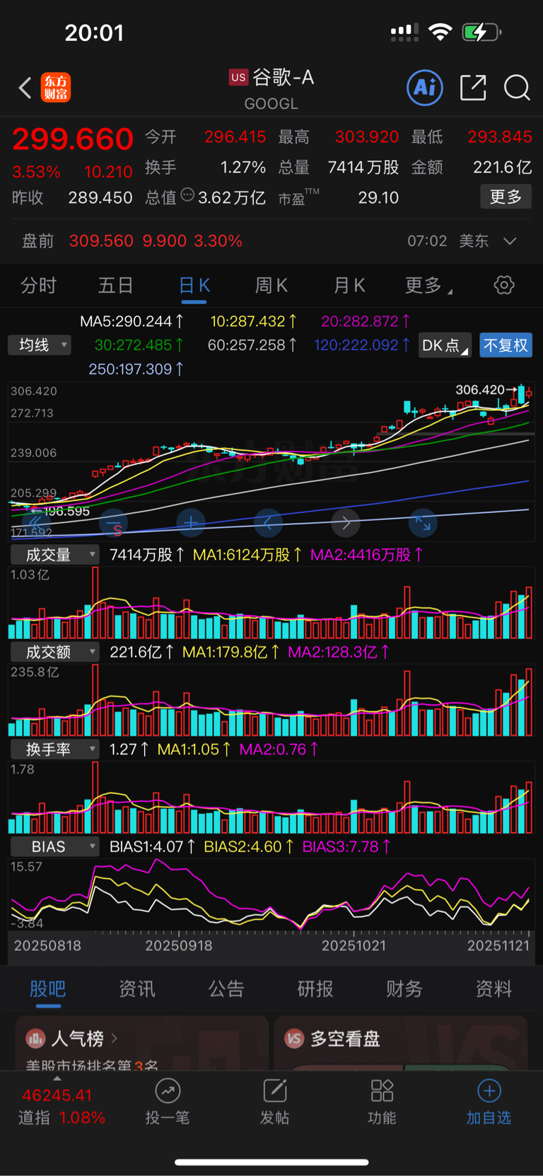Open the DK点 indicator selector
This screenshot has height=1176, width=543.
pos(445,345)
